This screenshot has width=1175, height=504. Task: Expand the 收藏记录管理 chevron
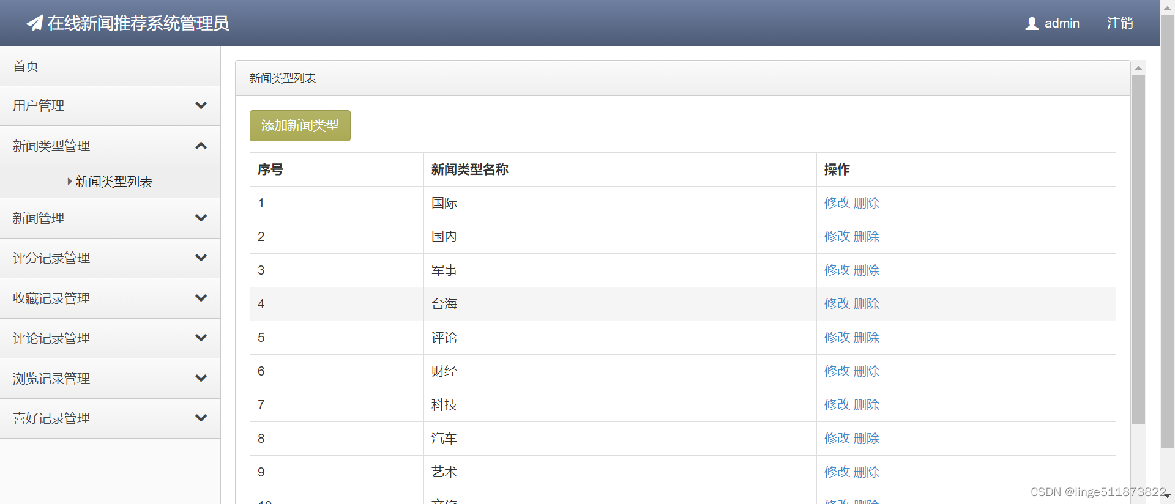click(x=201, y=298)
